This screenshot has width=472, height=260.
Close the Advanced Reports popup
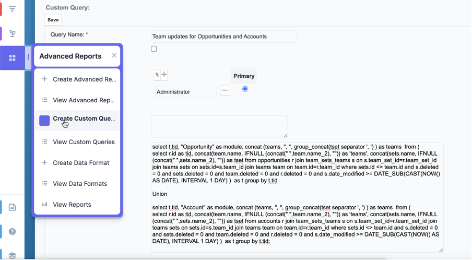(x=114, y=55)
